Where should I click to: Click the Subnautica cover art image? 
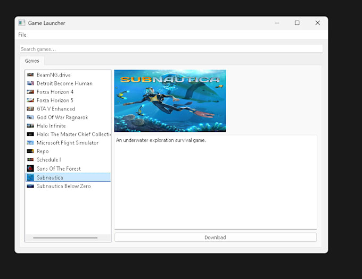pos(170,100)
